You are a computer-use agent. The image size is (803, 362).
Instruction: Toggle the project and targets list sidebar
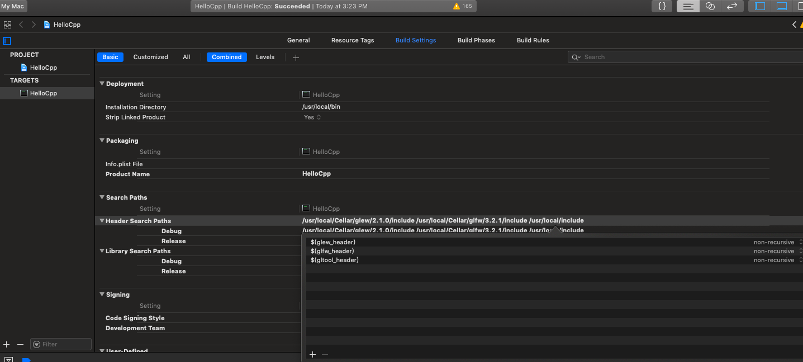coord(7,41)
